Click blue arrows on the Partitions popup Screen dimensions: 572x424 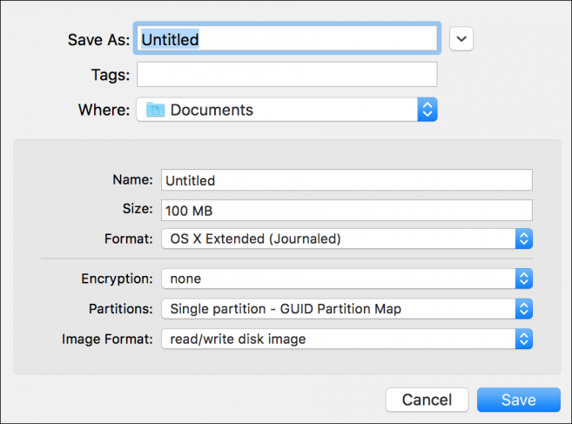523,308
